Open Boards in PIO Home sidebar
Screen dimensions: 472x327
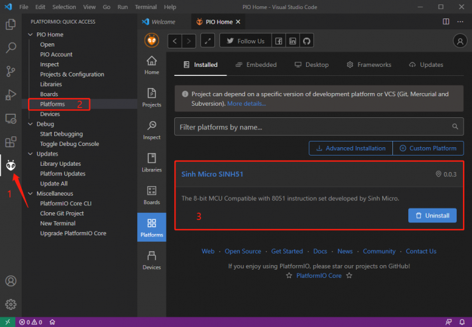[152, 195]
